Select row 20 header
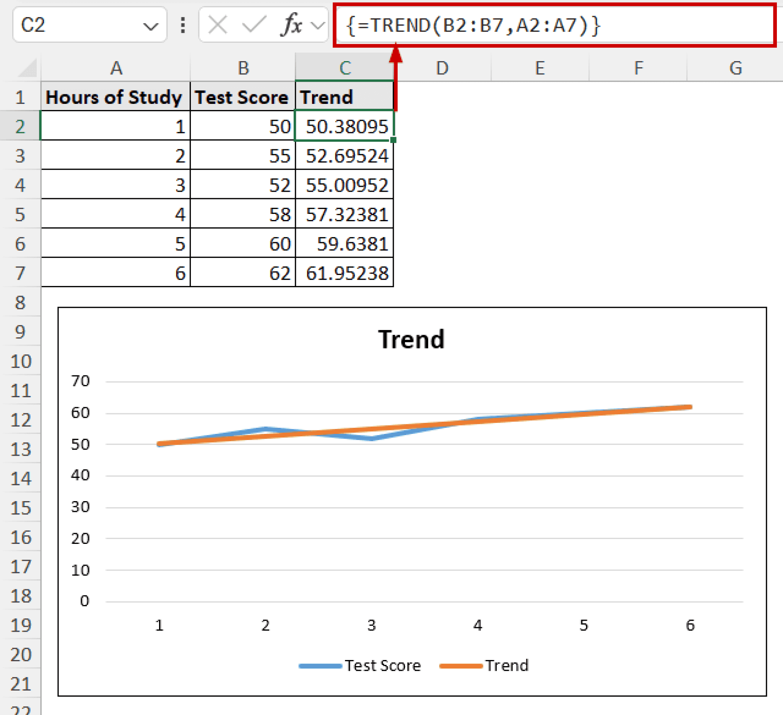 pos(20,654)
